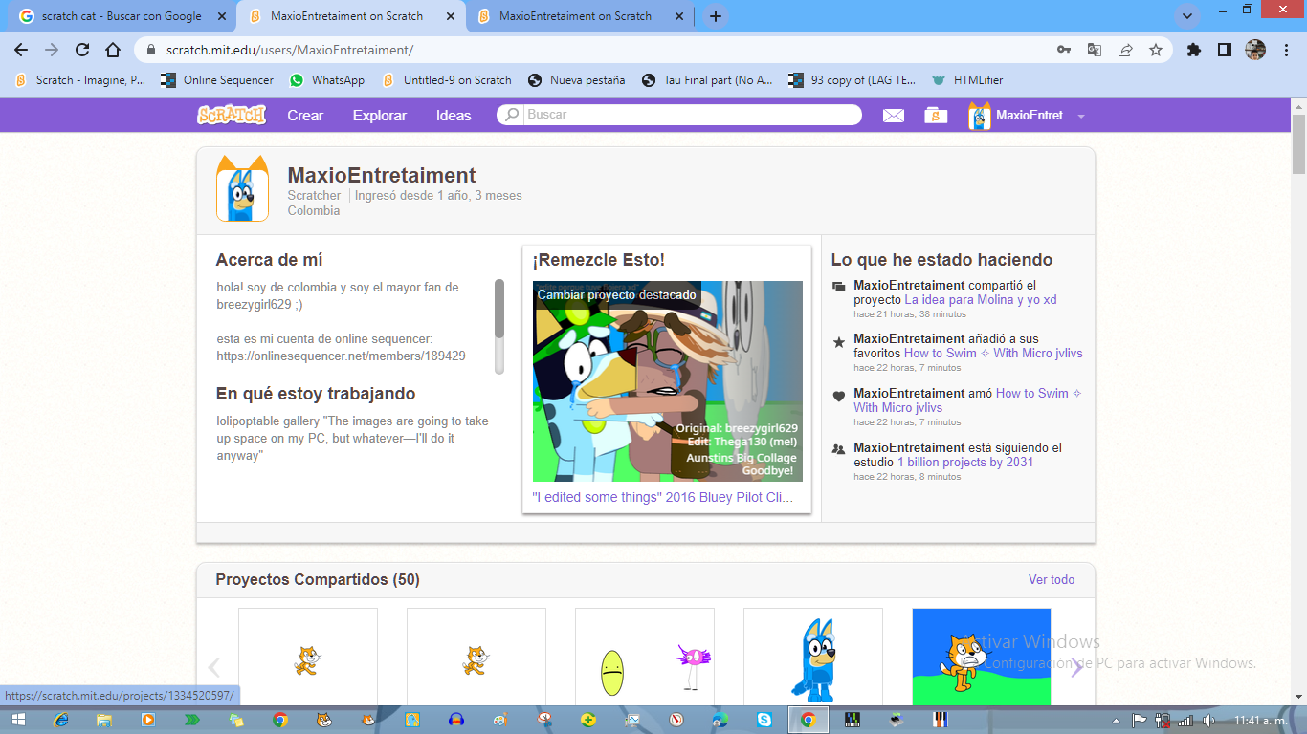The image size is (1307, 734).
Task: Open the Ideas menu
Action: point(454,116)
